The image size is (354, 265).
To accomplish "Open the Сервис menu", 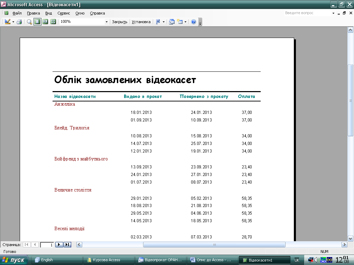I will (x=64, y=13).
